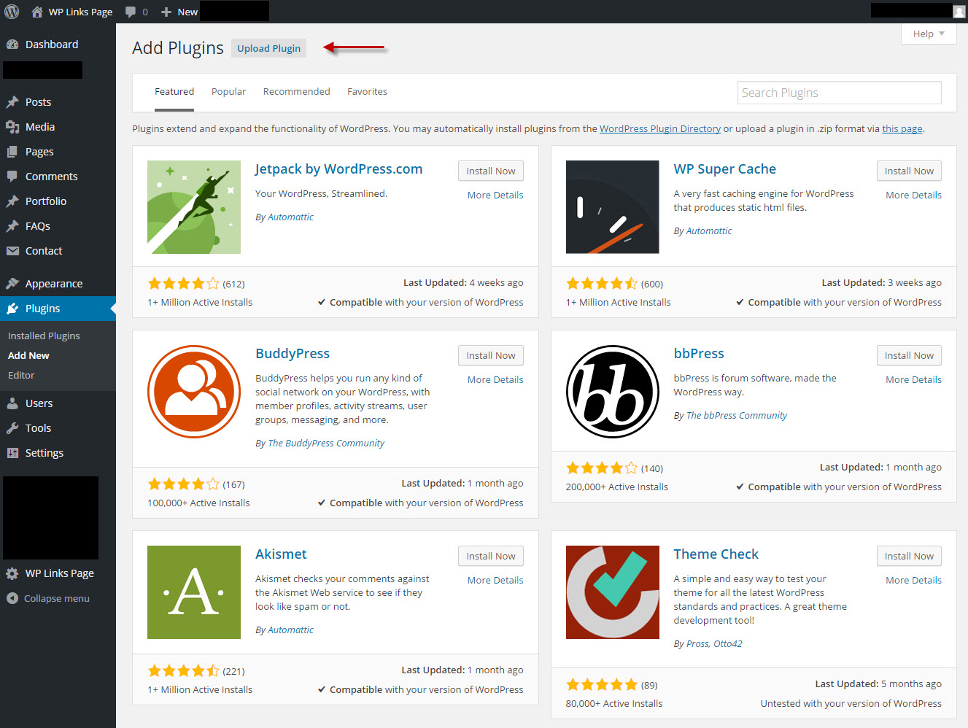968x728 pixels.
Task: Install the bbPress plugin now
Action: pyautogui.click(x=909, y=355)
